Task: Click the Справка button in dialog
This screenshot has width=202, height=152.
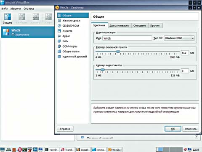Action: click(65, 129)
